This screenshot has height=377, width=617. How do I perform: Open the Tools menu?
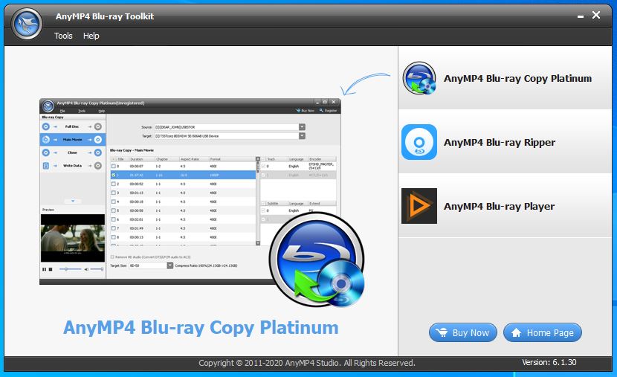(x=63, y=36)
